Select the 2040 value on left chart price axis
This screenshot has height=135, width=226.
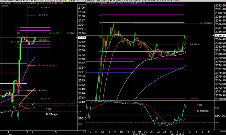(82, 102)
